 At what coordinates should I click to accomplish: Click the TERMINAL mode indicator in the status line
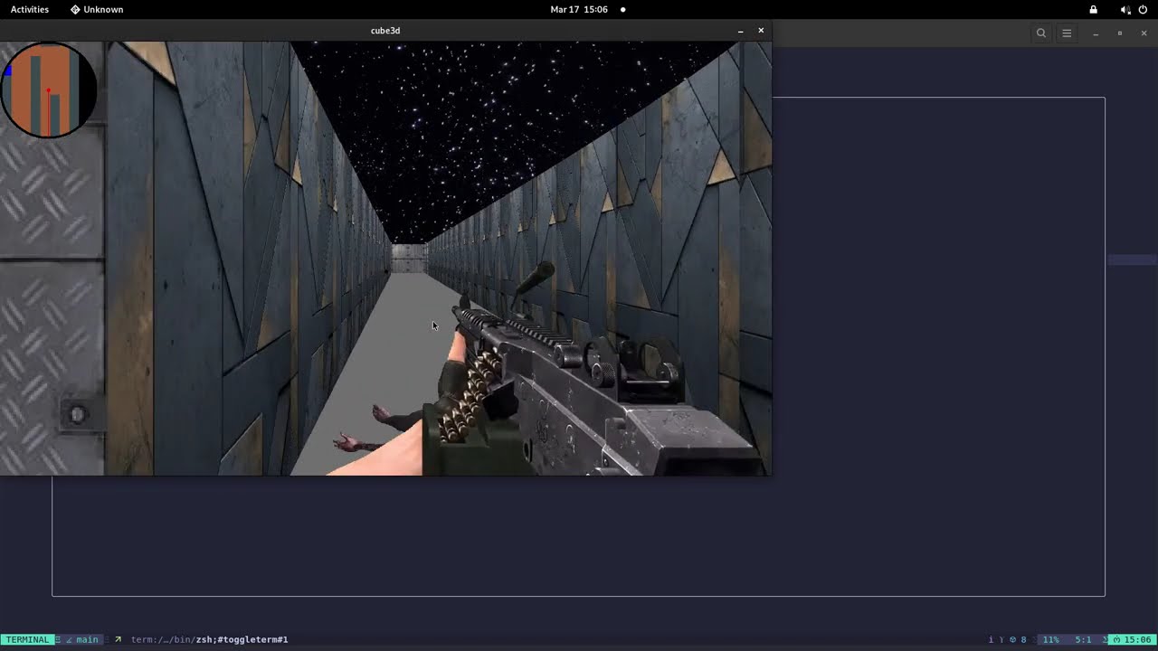(x=27, y=639)
